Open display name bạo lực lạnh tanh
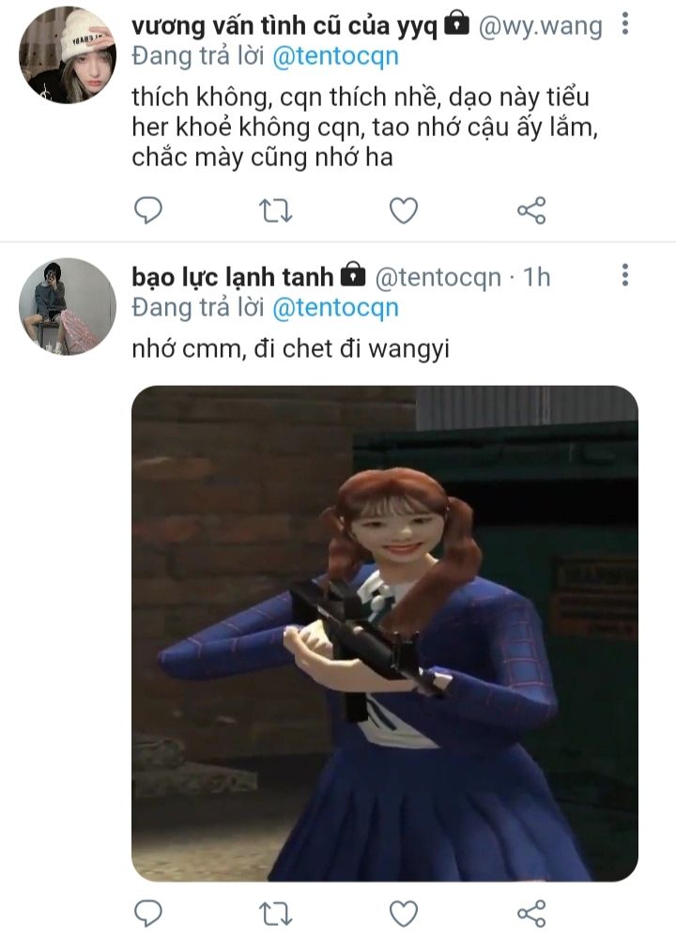This screenshot has width=676, height=937. pos(233,277)
